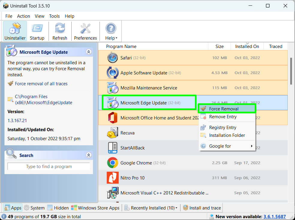Click the broom icon beside Force removal link

(x=10, y=83)
